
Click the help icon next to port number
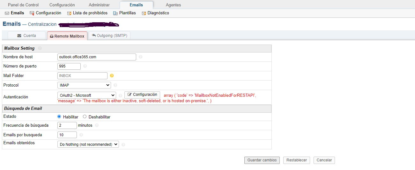85,66
